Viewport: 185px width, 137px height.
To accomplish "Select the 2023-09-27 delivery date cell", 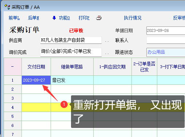I will click(36, 80).
